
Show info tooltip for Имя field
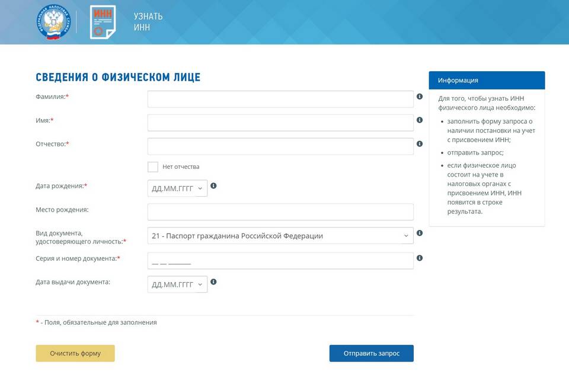coord(420,120)
